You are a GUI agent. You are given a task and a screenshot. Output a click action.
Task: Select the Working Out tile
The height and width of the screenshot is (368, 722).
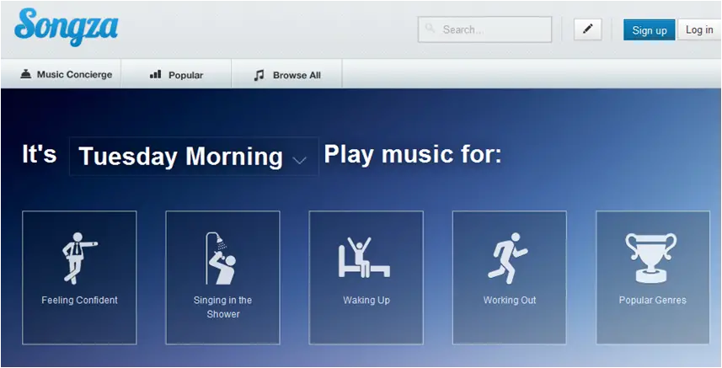click(x=510, y=277)
